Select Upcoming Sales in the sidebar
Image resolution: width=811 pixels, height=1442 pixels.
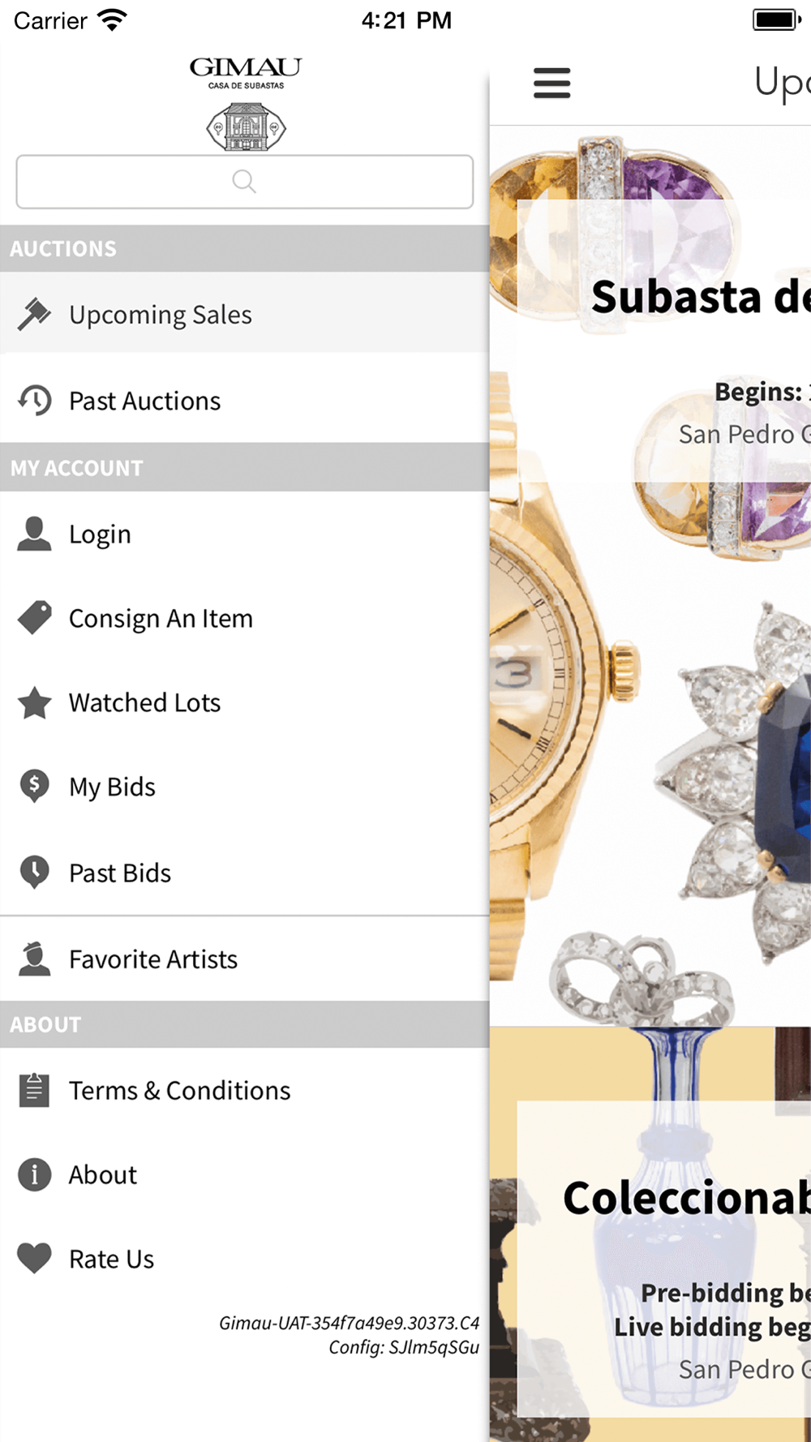click(x=244, y=314)
